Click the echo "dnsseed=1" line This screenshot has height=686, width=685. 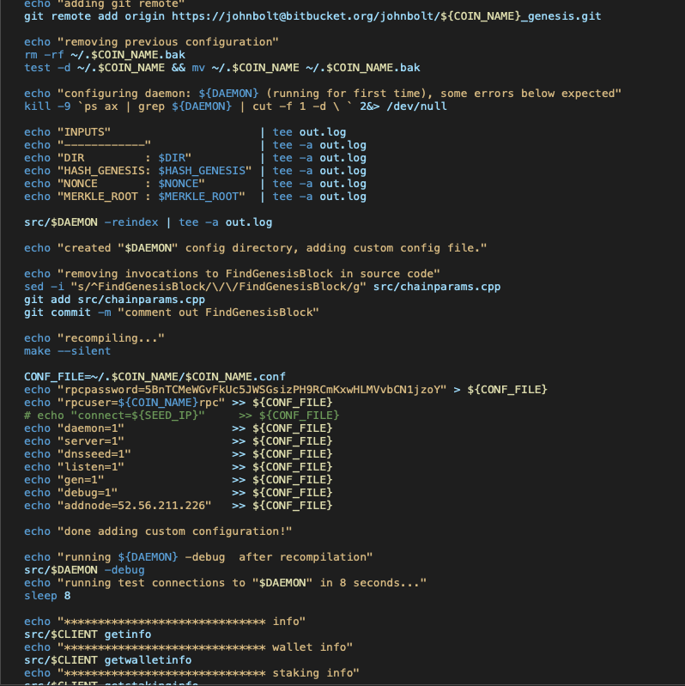tap(179, 454)
